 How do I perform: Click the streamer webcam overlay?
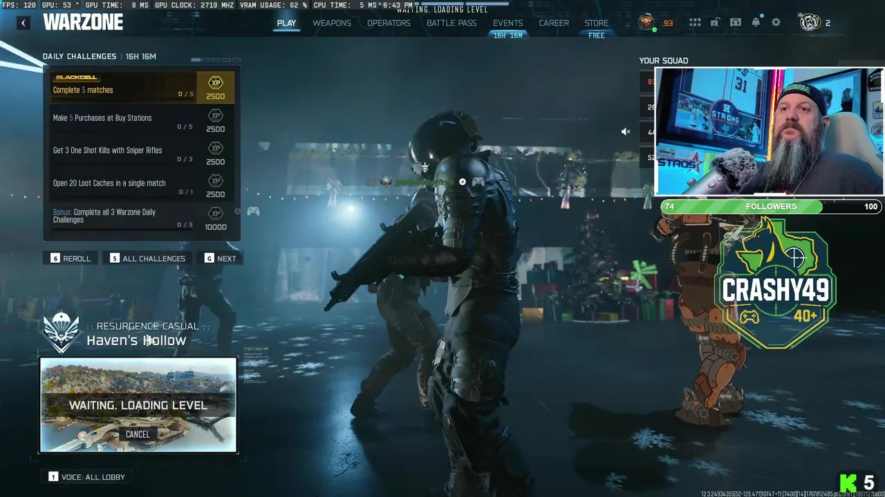[x=769, y=131]
